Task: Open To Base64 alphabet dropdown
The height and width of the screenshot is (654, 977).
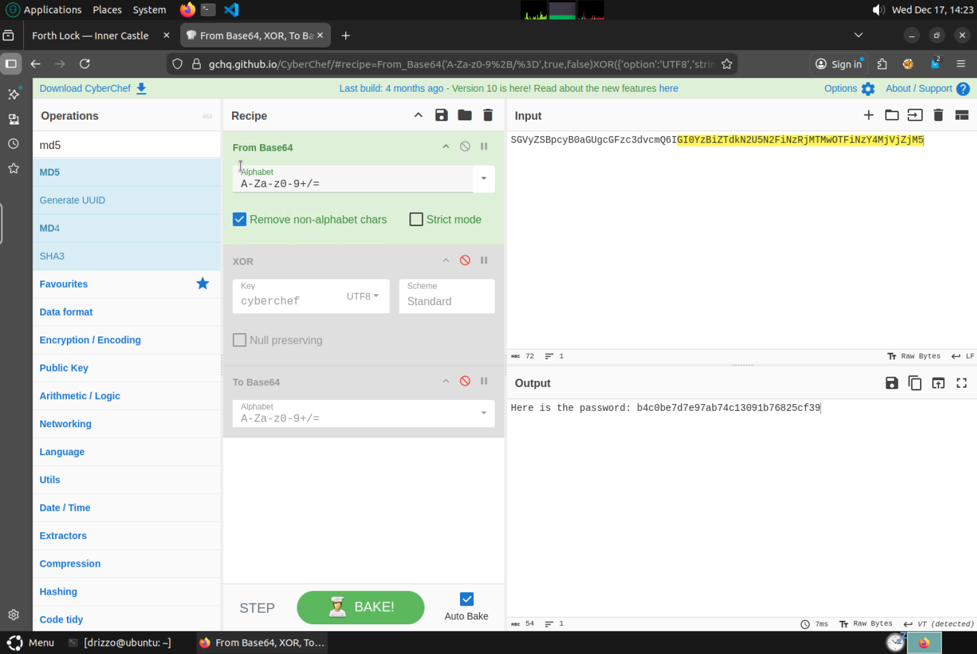Action: tap(484, 413)
